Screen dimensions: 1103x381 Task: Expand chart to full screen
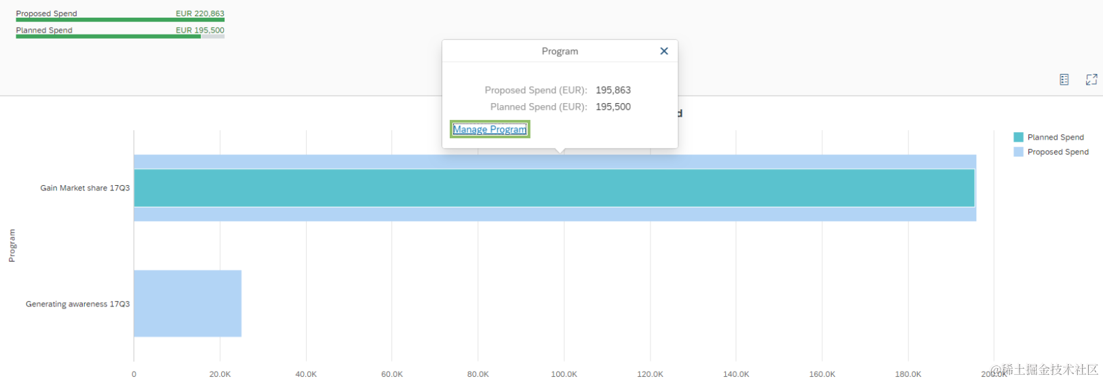1091,79
